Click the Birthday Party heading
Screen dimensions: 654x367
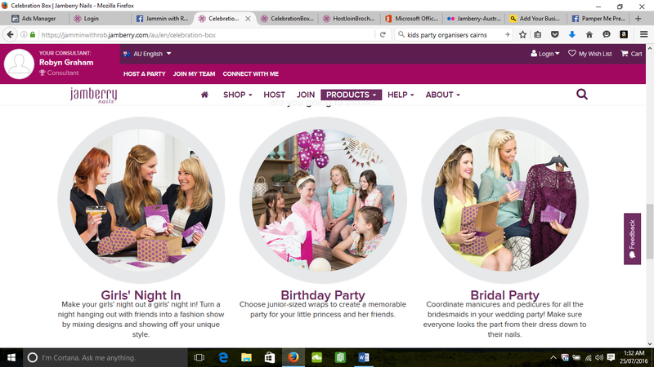click(x=323, y=294)
